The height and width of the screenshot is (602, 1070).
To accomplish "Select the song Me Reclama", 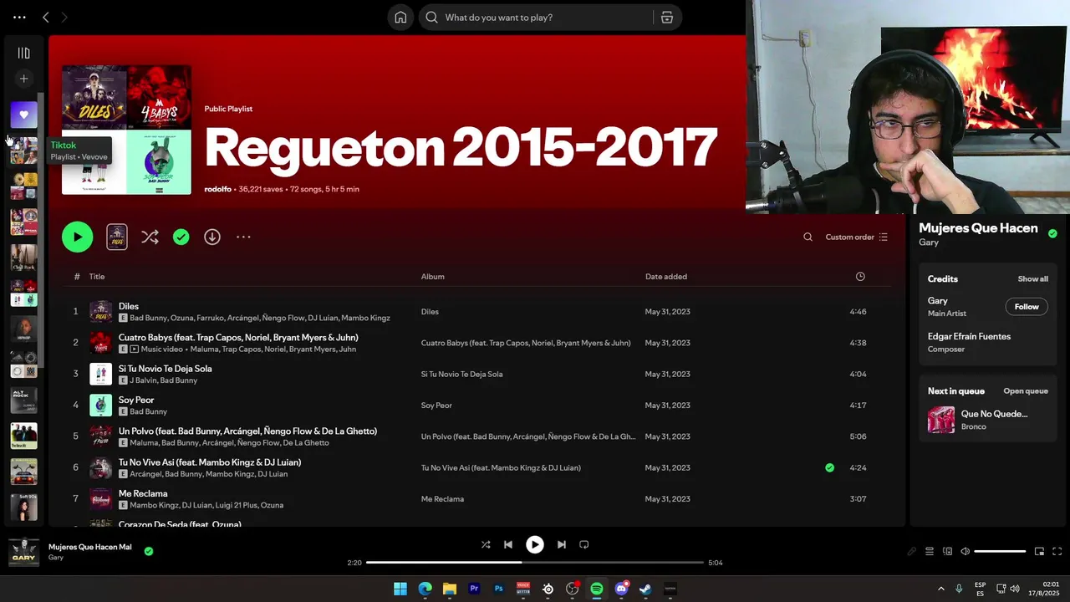I will (143, 493).
